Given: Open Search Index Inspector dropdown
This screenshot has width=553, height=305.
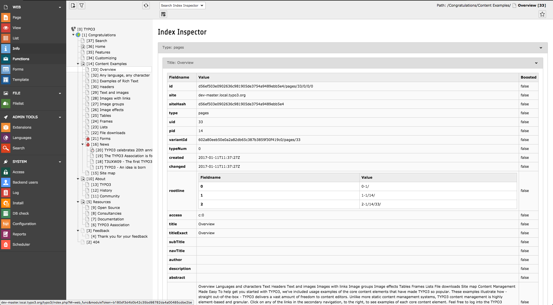Looking at the screenshot, I should pyautogui.click(x=182, y=5).
